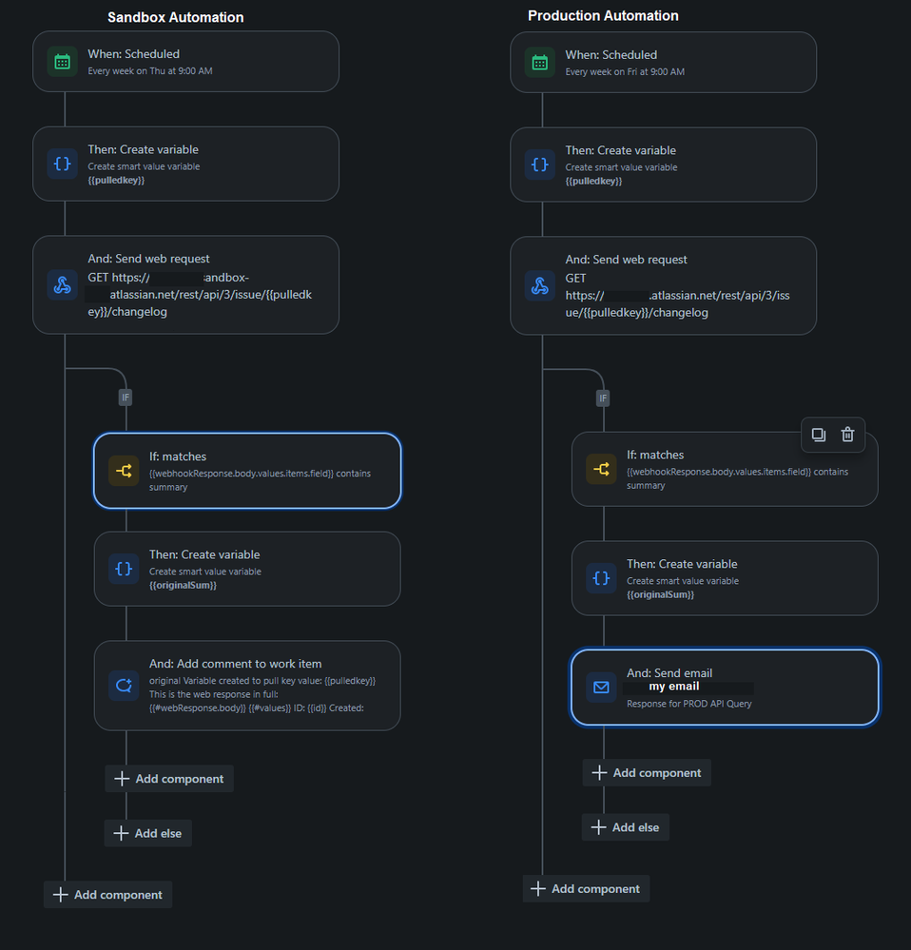Click Add component at bottom of Production Automation
This screenshot has height=950, width=911.
click(585, 888)
